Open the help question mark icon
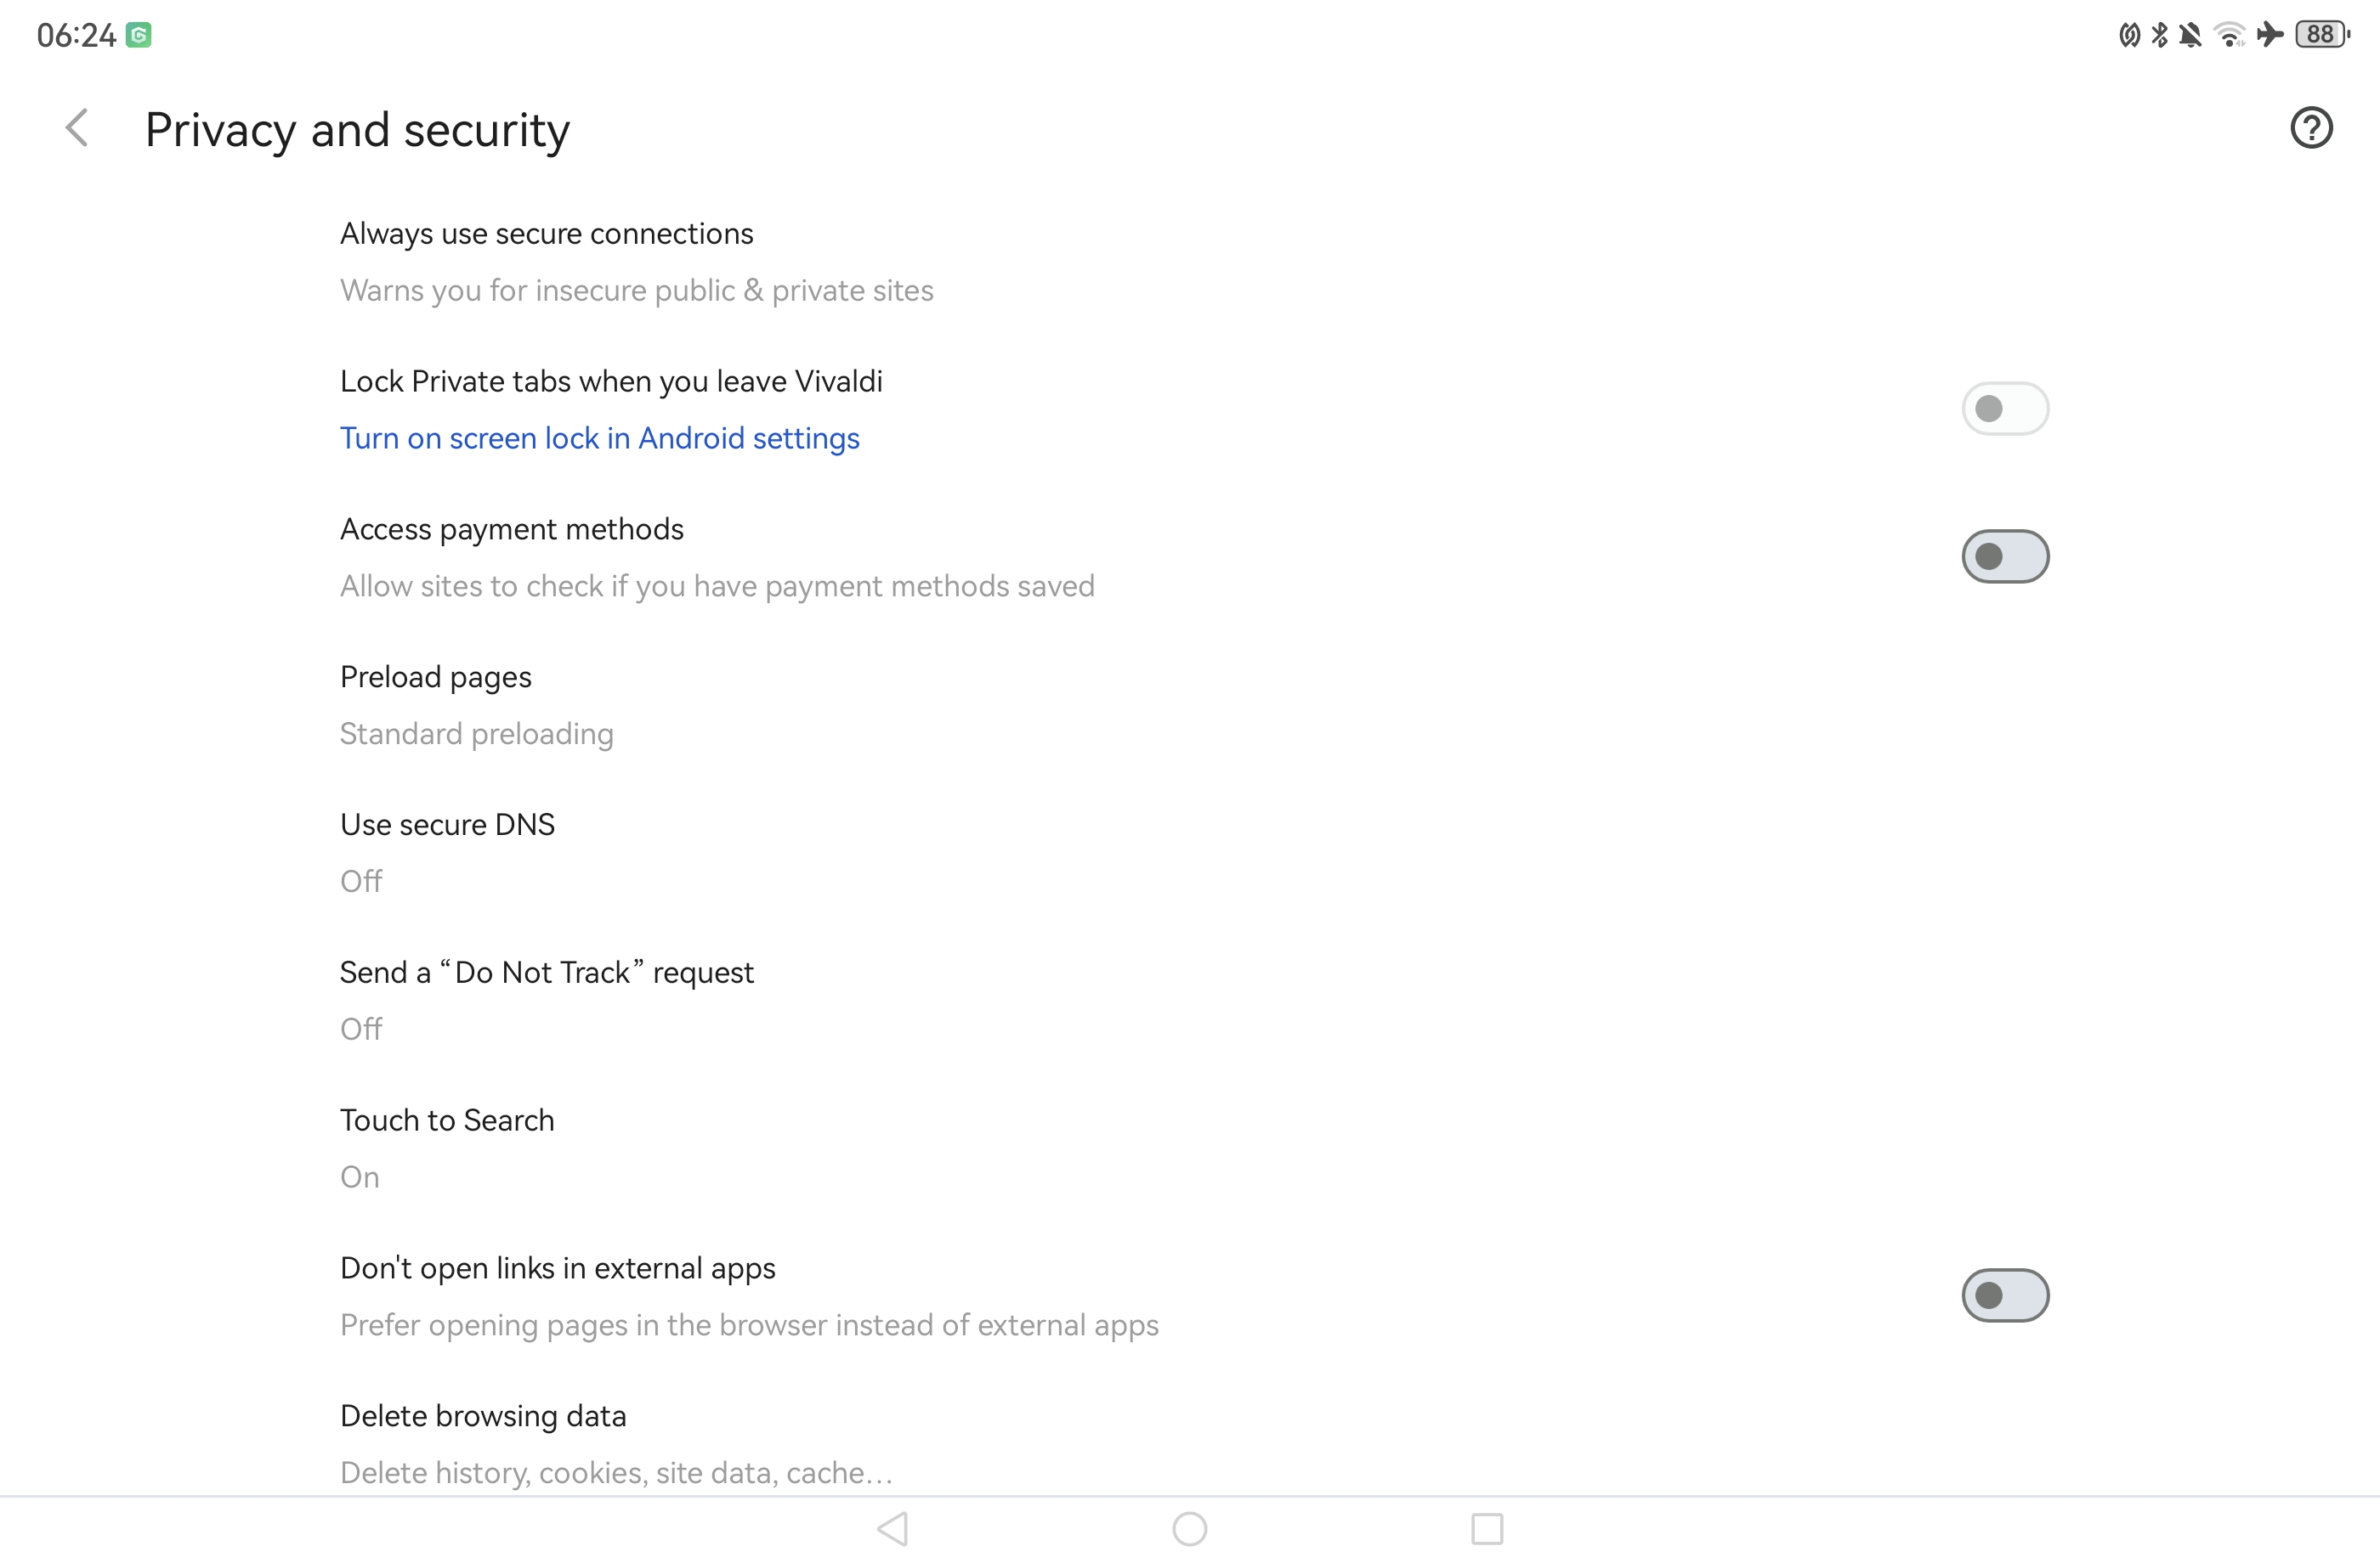Image resolution: width=2380 pixels, height=1563 pixels. coord(2311,128)
